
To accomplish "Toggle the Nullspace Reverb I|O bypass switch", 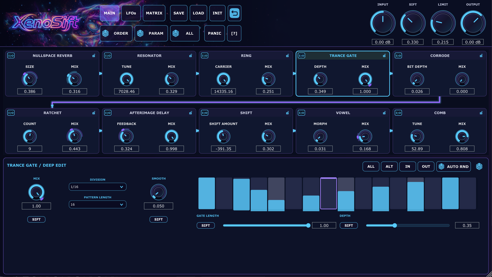I will 11,56.
